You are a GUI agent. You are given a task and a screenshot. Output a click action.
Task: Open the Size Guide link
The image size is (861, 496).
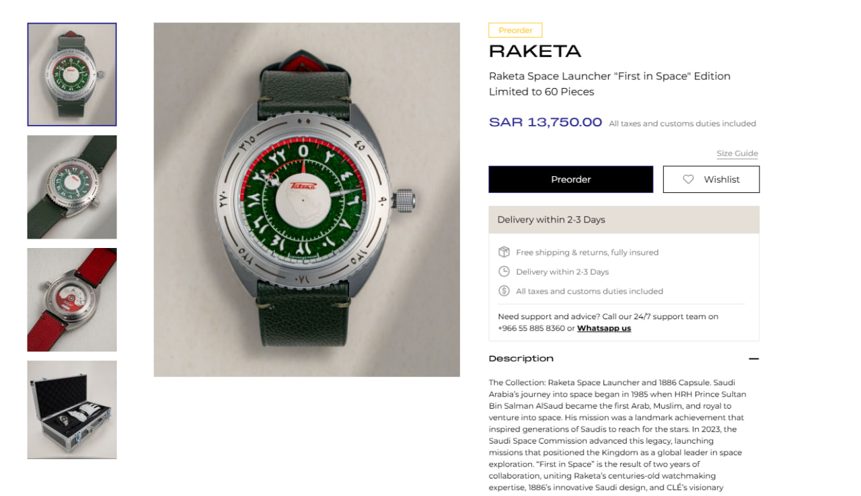[737, 154]
